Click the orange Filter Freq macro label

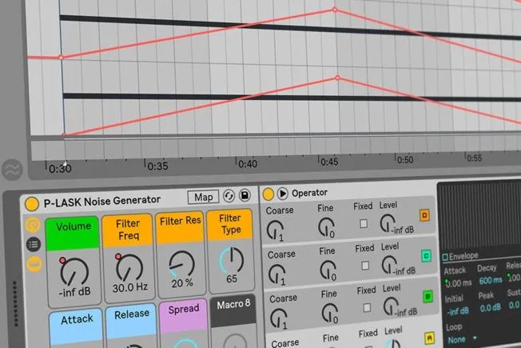128,230
